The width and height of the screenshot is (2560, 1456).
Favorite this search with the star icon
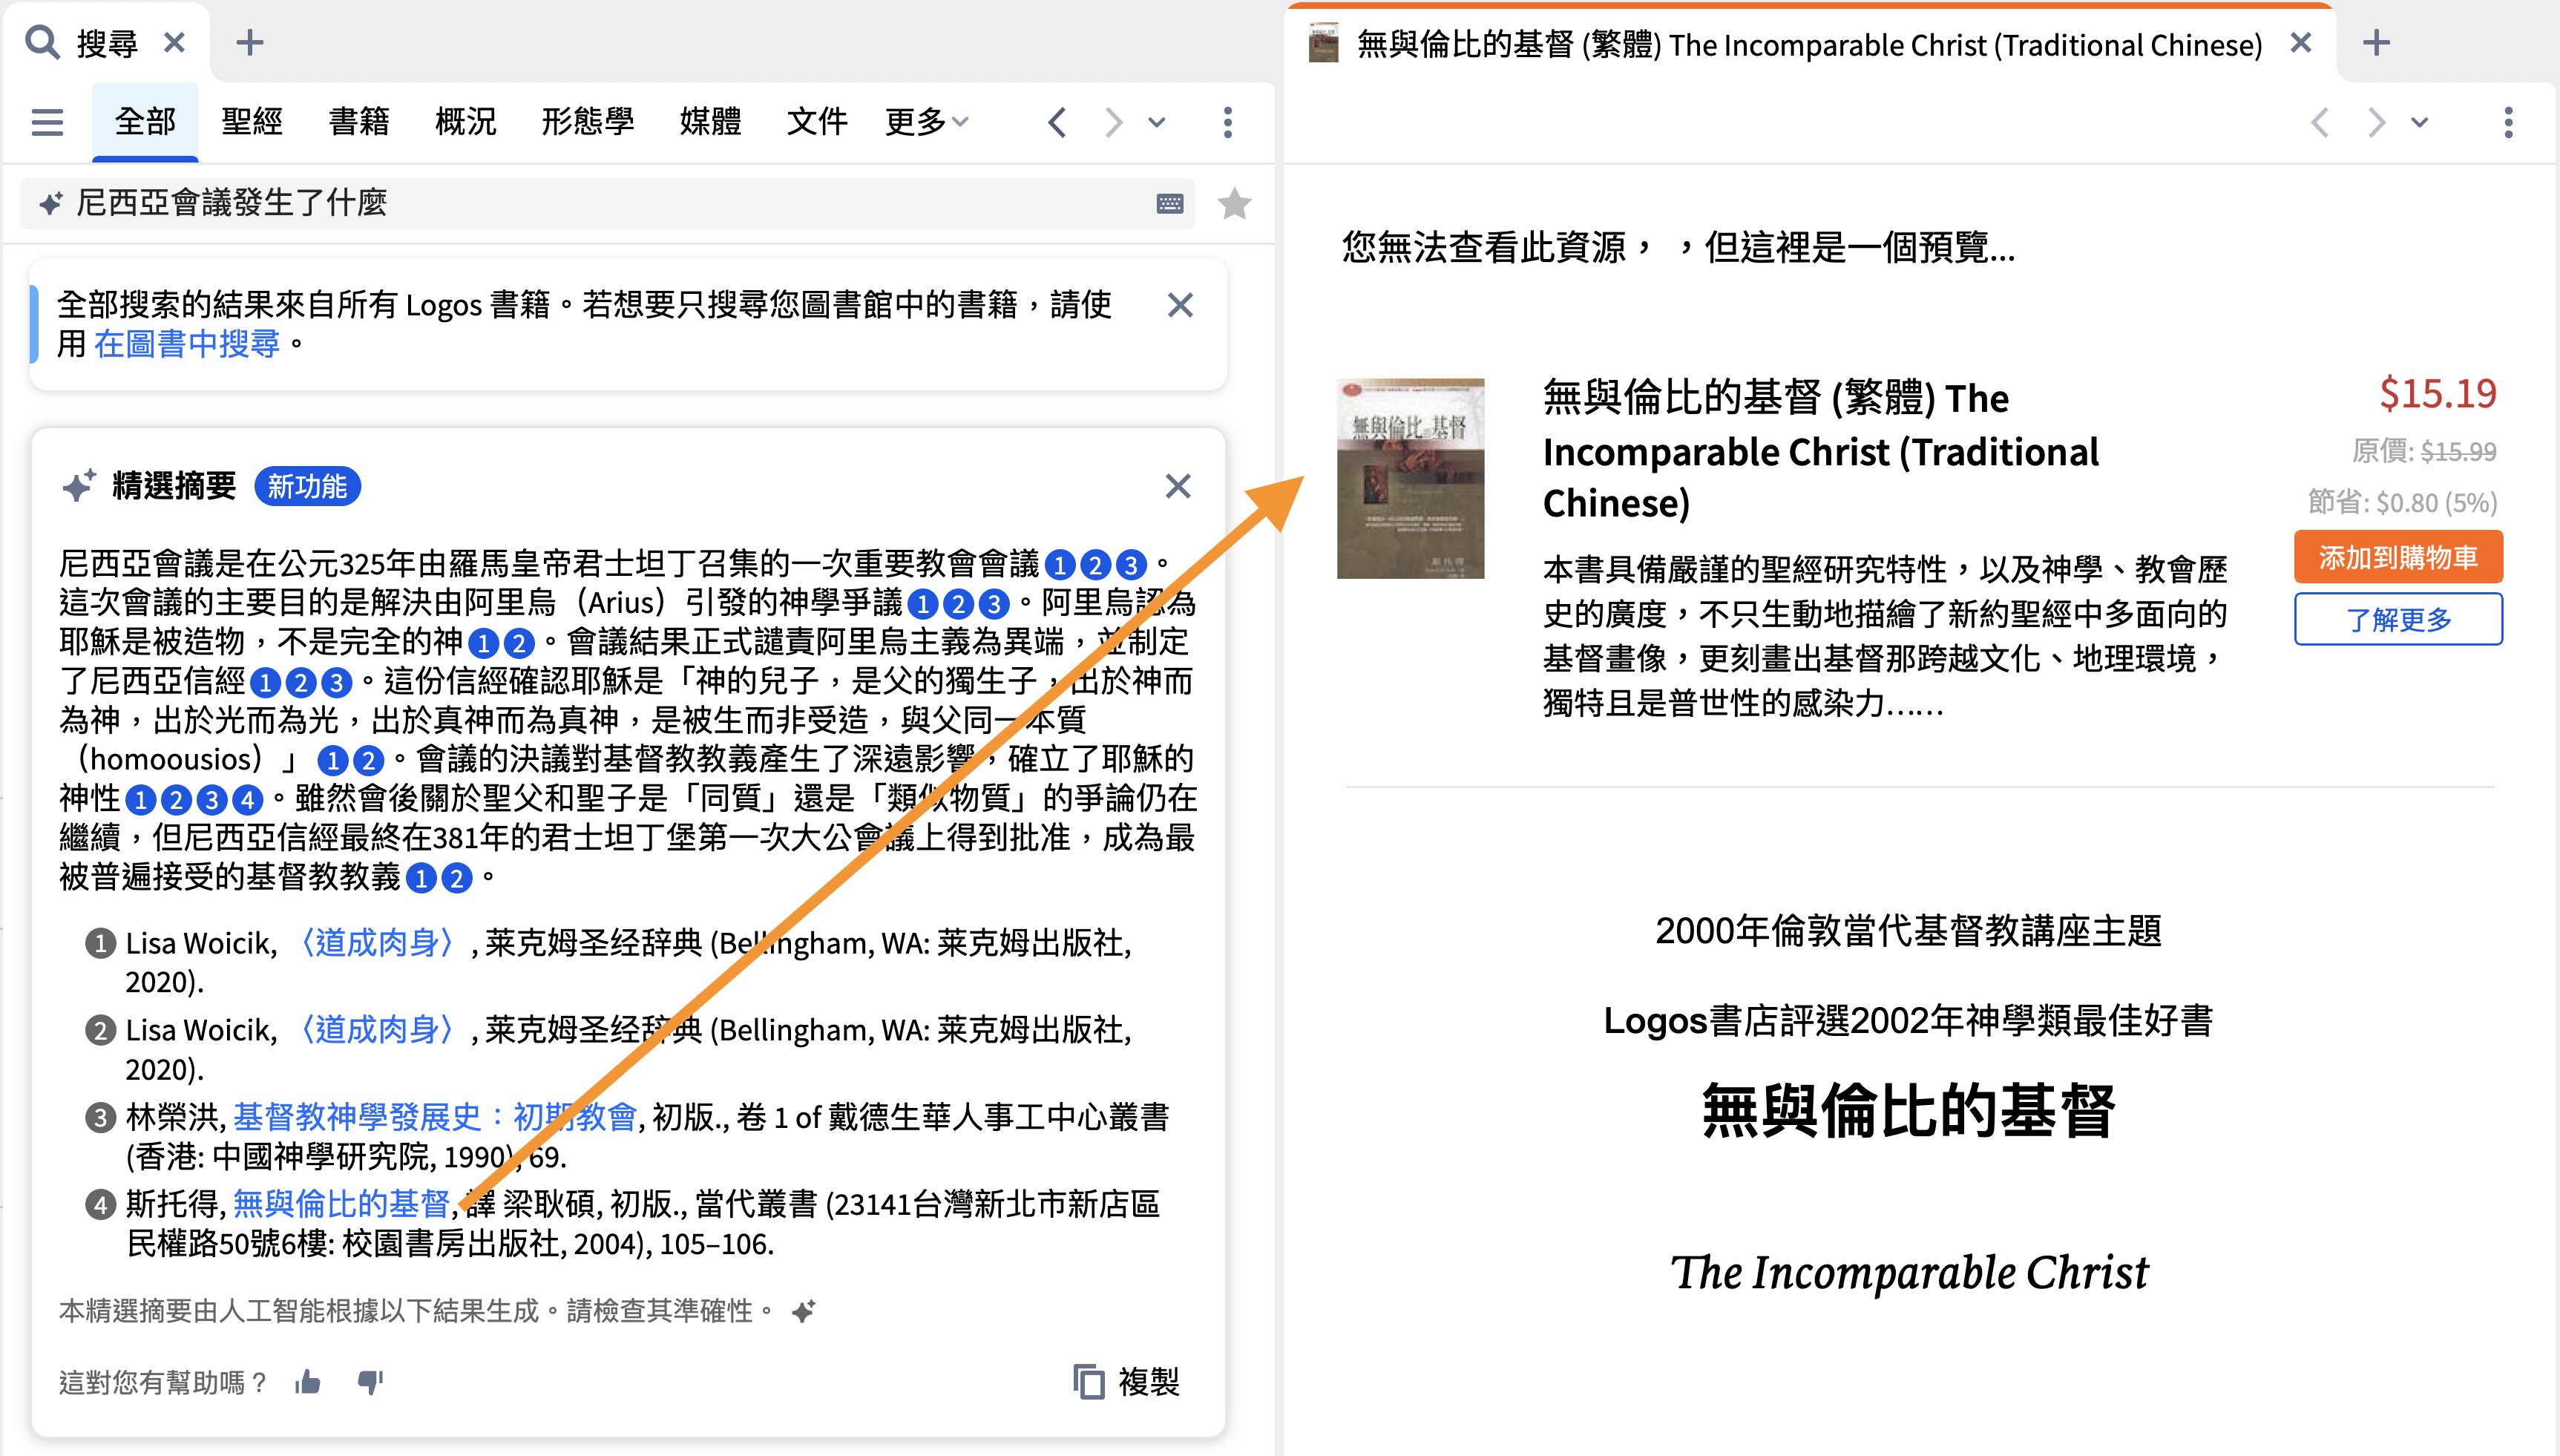tap(1235, 203)
